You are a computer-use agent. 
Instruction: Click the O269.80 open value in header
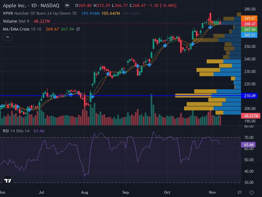tap(84, 5)
